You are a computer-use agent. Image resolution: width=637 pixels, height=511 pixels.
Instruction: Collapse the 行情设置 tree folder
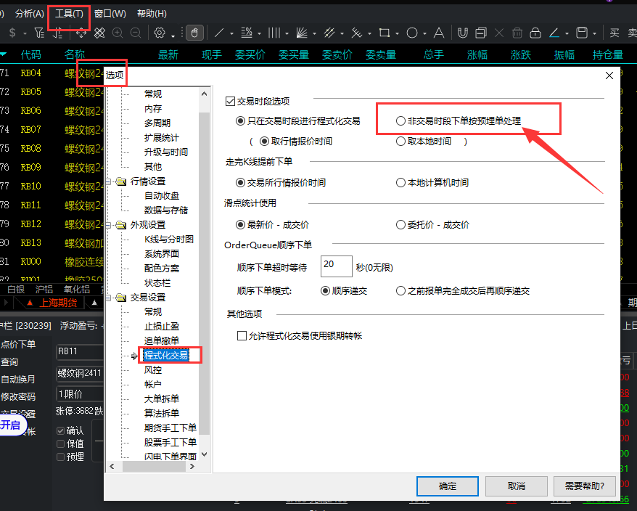109,181
